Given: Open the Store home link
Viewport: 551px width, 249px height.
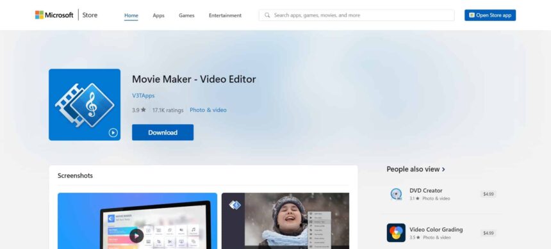Looking at the screenshot, I should [90, 15].
